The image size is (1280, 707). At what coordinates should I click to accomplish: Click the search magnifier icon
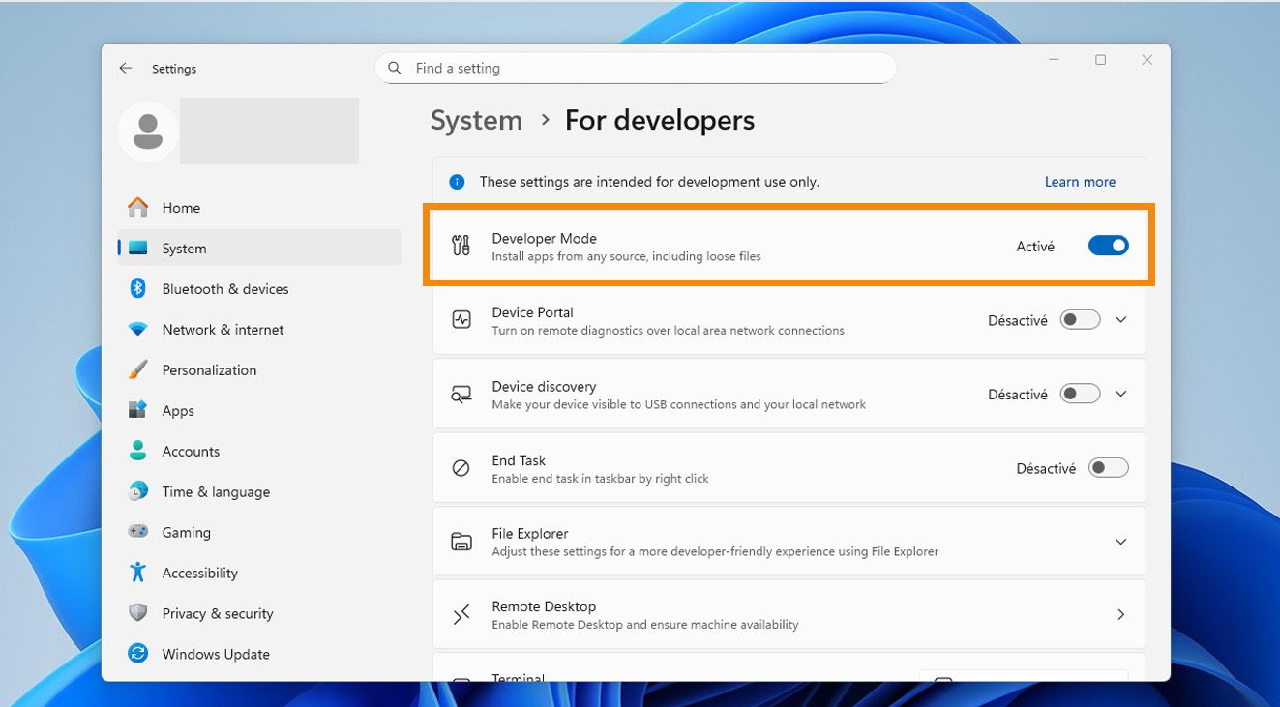(395, 69)
